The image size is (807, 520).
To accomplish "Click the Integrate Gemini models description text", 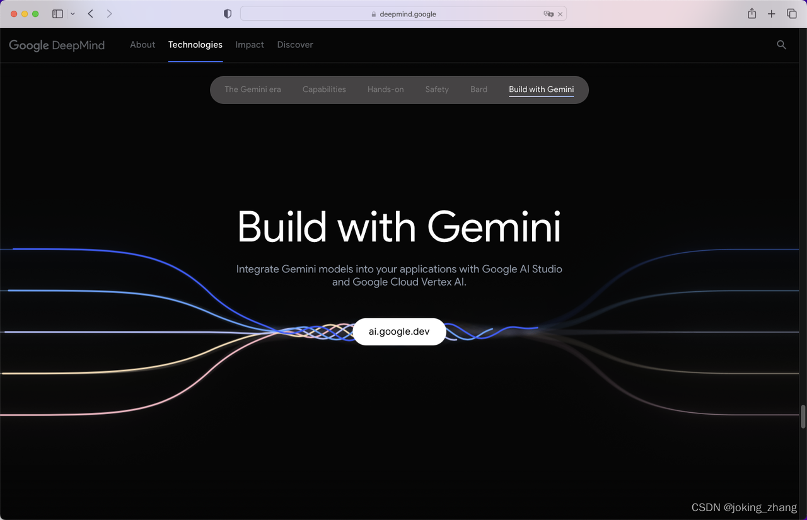I will click(x=399, y=275).
